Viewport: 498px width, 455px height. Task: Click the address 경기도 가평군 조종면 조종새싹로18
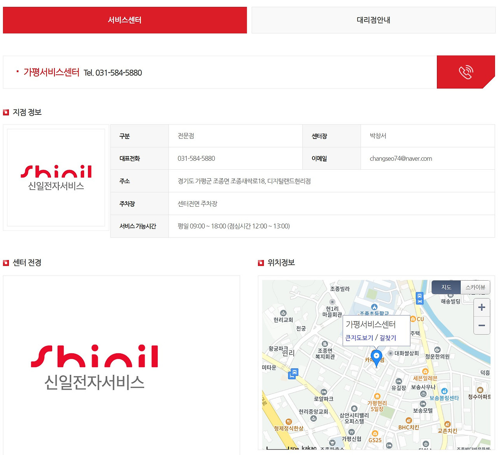221,181
